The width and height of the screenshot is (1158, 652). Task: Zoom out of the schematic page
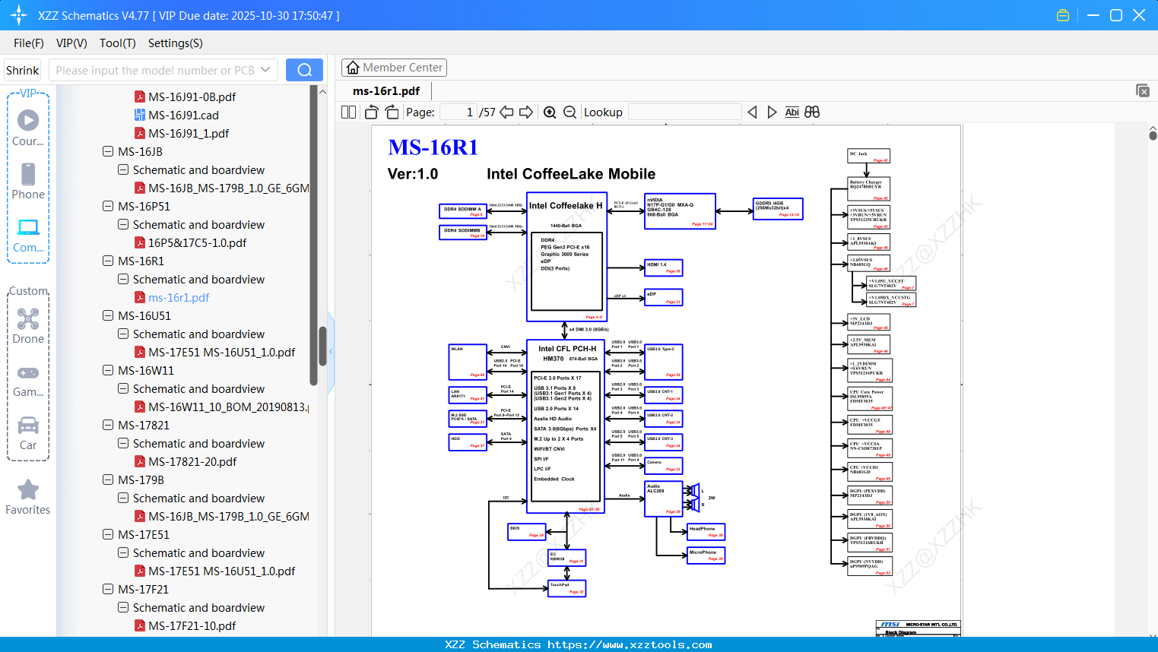click(569, 112)
